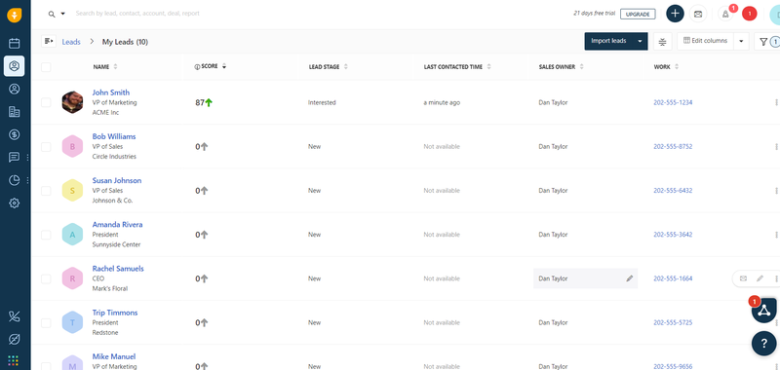Toggle the list view switcher icon
This screenshot has width=780, height=370.
[48, 41]
